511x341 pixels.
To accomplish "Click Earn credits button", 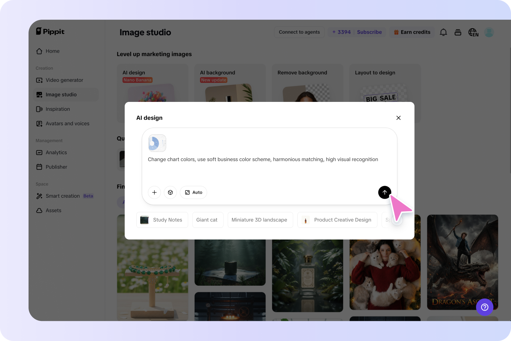I will 412,32.
